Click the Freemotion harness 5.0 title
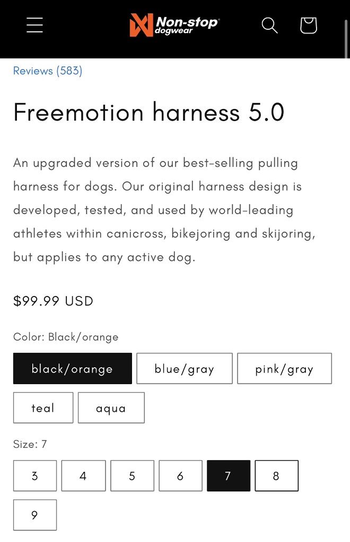350x542 pixels. (x=148, y=113)
